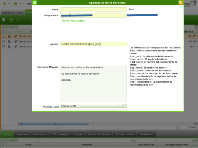Open document icon of first Distribución row
Screen dimensions: 198x148
pyautogui.click(x=9, y=36)
